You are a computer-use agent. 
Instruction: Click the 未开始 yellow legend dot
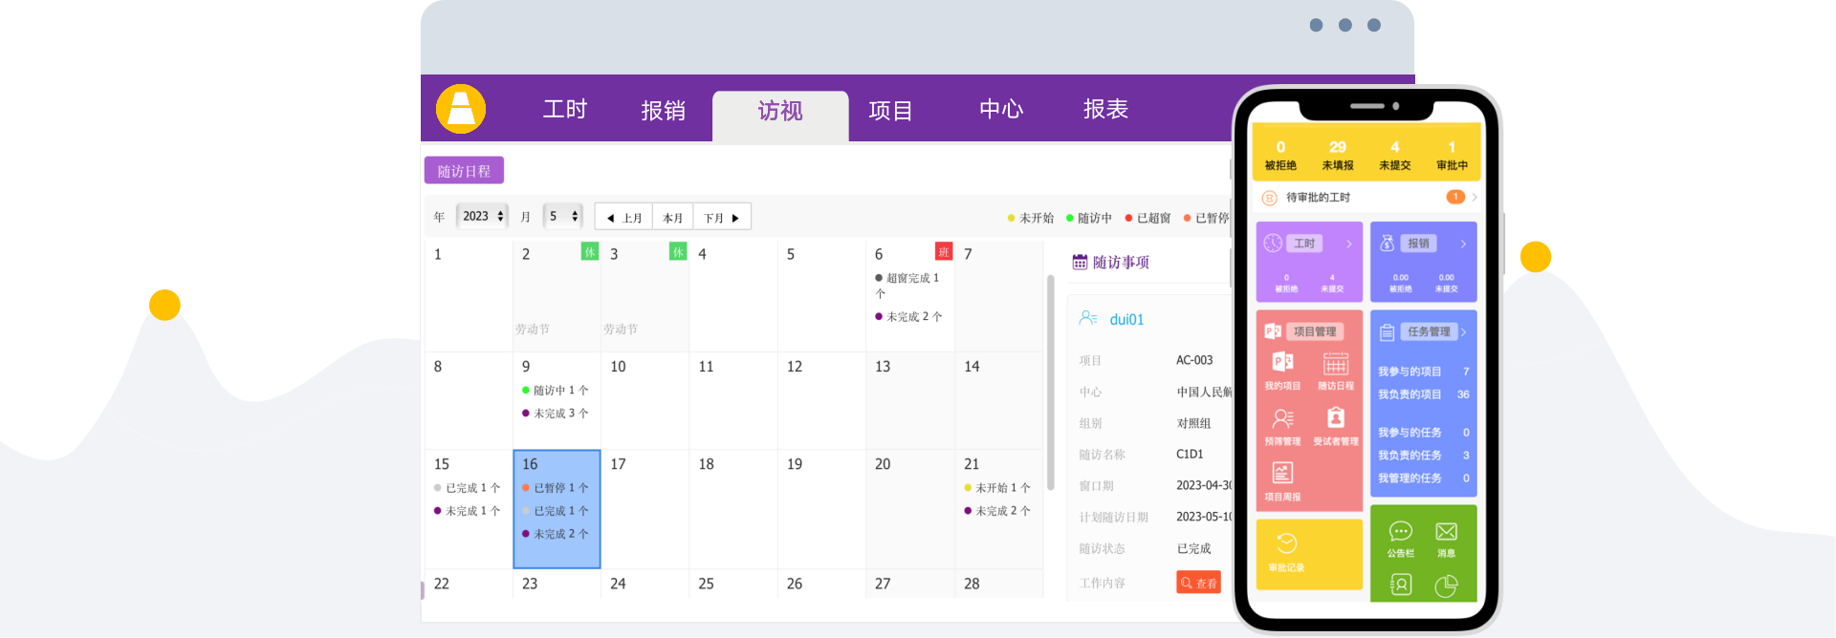[1011, 219]
